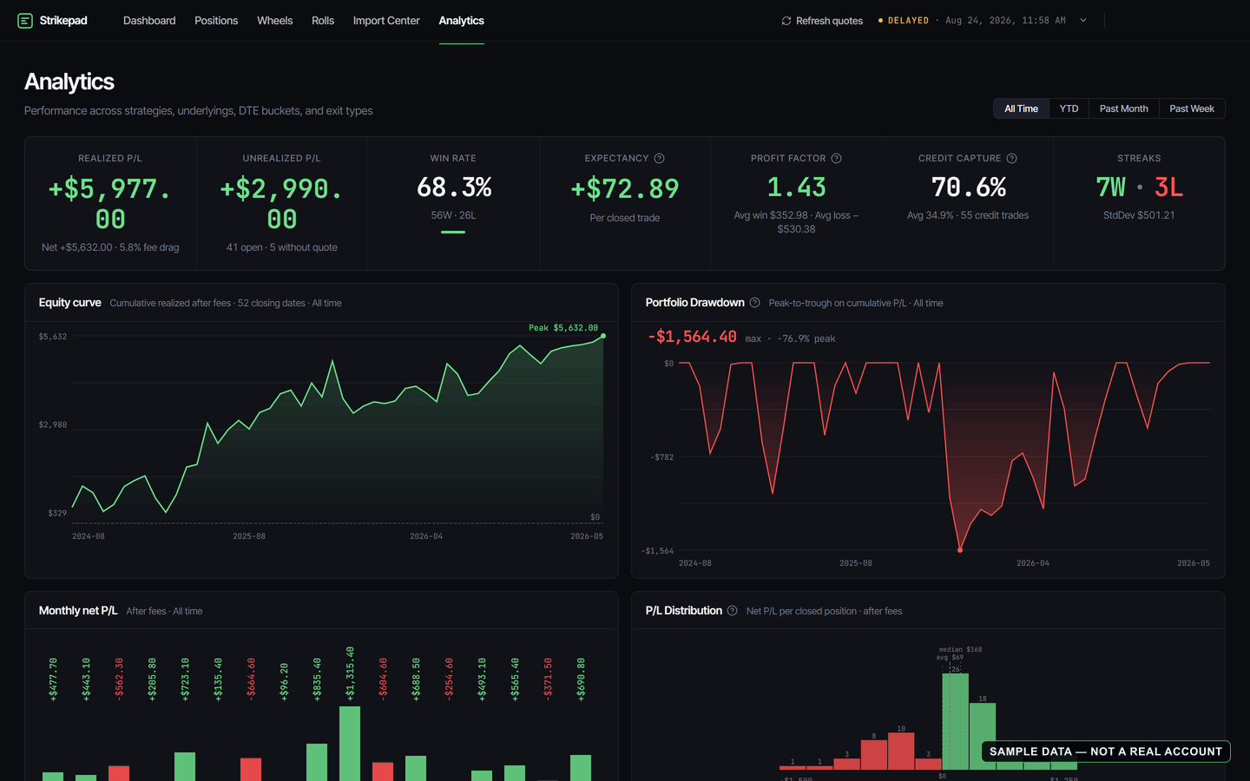Click the green win rate progress bar
1250x781 pixels.
(x=453, y=232)
